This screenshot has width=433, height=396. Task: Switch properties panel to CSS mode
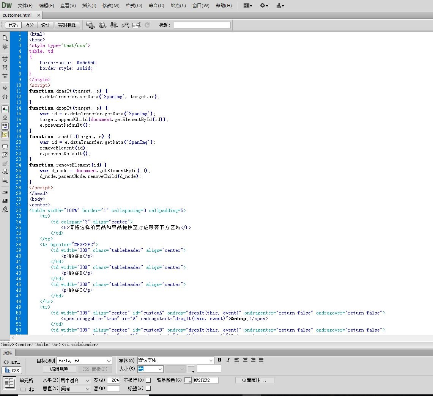[x=12, y=370]
